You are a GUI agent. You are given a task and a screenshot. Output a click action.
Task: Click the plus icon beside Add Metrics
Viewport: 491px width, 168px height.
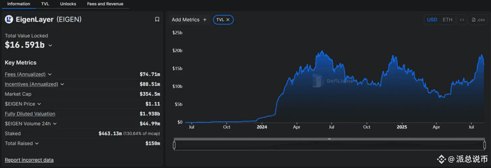click(x=205, y=20)
